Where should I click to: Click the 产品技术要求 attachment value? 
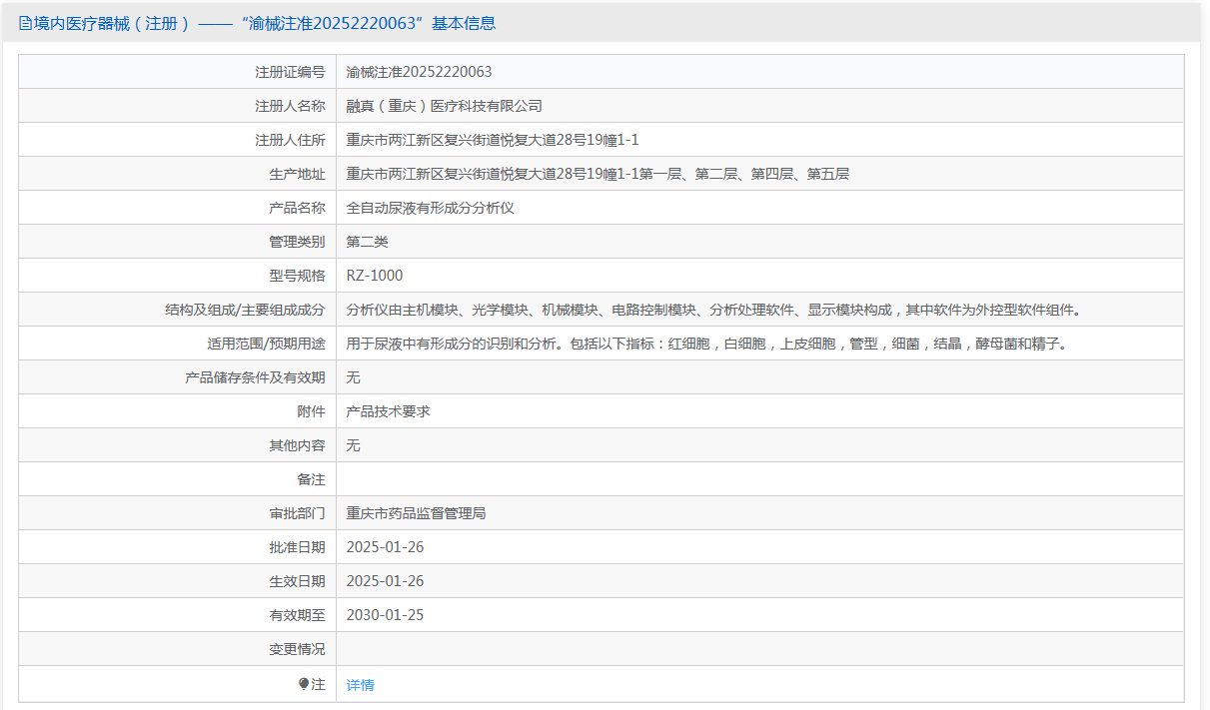coord(388,411)
